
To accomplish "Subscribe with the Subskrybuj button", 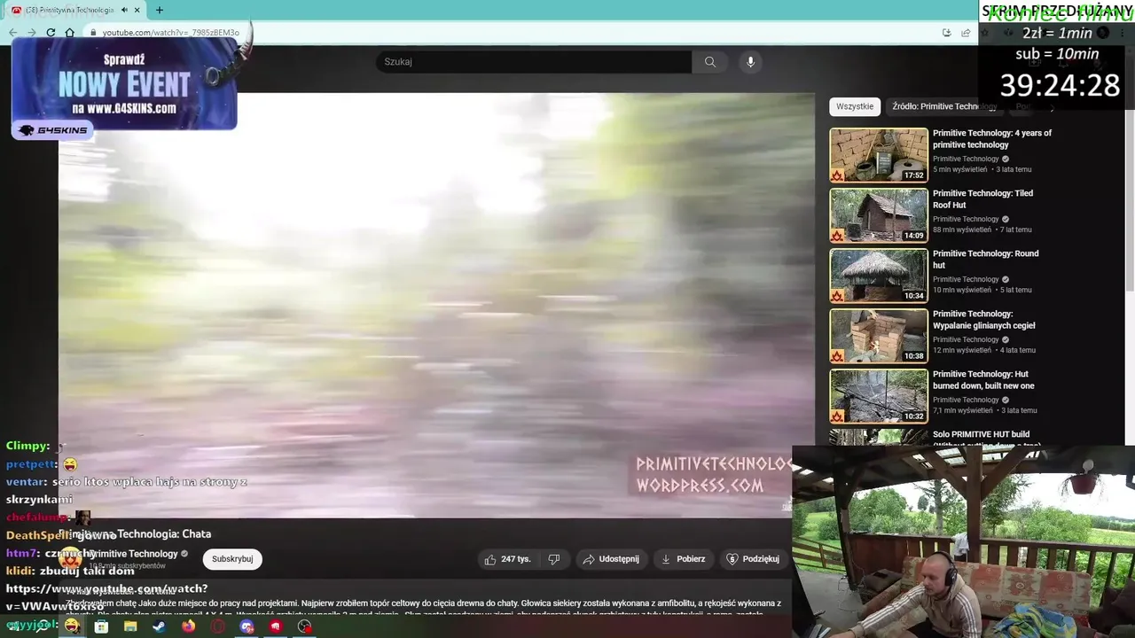I will (232, 559).
